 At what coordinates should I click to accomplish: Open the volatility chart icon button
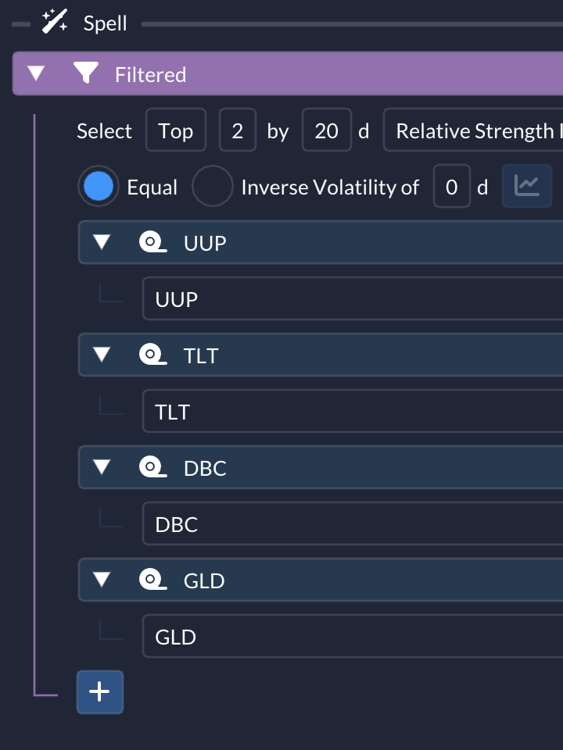point(526,186)
